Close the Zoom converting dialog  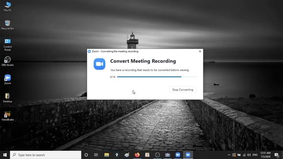click(x=200, y=51)
